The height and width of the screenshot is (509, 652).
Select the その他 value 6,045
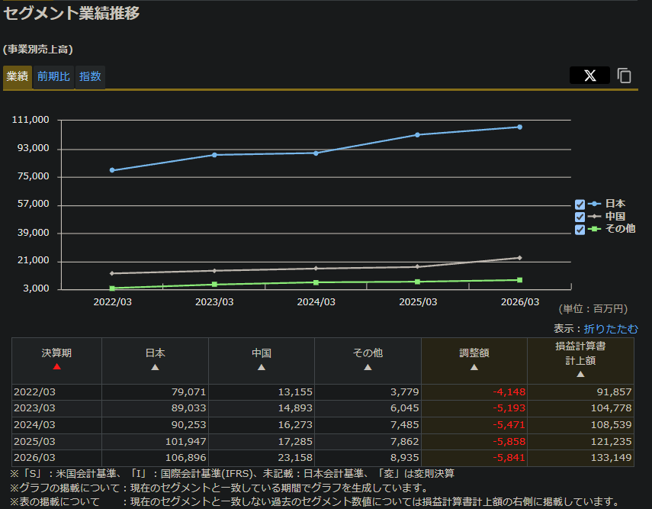coord(405,408)
